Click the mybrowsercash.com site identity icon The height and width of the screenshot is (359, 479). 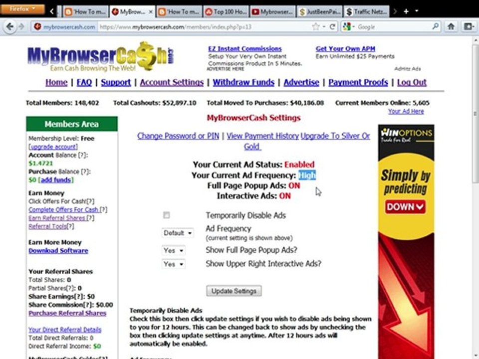(63, 27)
